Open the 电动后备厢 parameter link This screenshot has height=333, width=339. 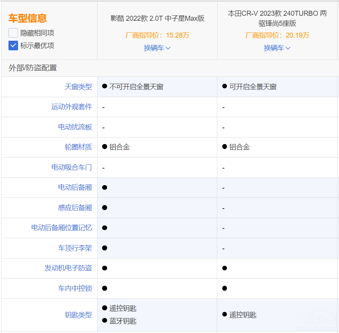coord(75,187)
